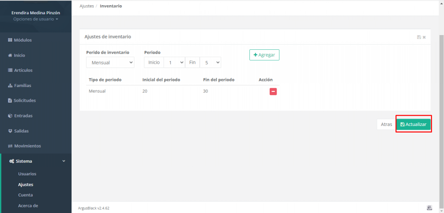Click the Inicio home icon

10,55
